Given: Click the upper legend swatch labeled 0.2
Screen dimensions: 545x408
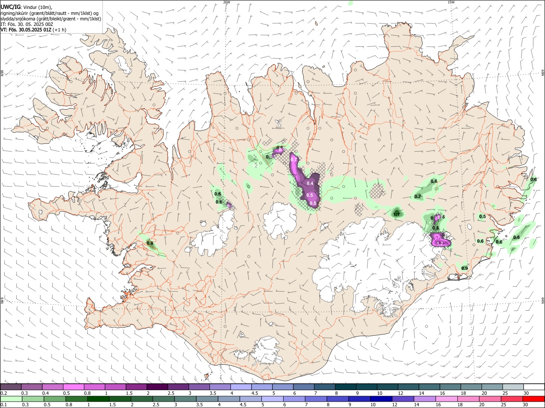Looking at the screenshot, I should [x=11, y=387].
